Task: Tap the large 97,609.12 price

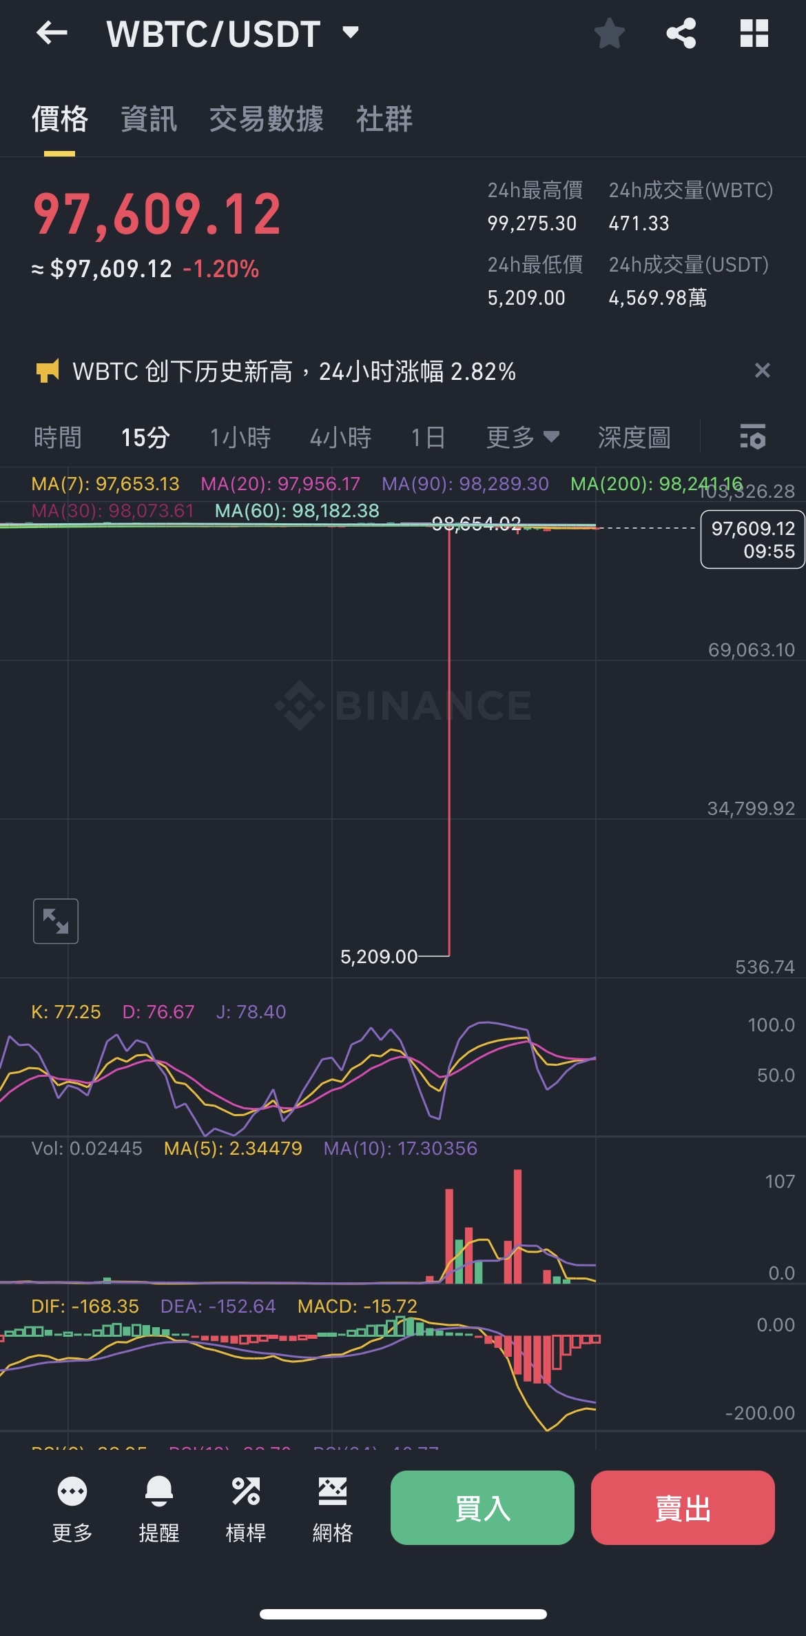Action: coord(157,214)
